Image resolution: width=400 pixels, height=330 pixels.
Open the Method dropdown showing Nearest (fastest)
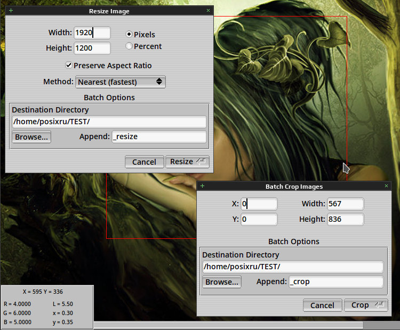(121, 82)
